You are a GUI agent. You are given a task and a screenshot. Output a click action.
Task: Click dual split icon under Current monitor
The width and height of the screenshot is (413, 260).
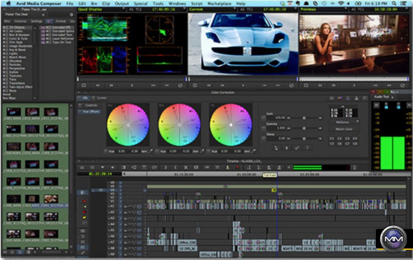click(x=195, y=85)
